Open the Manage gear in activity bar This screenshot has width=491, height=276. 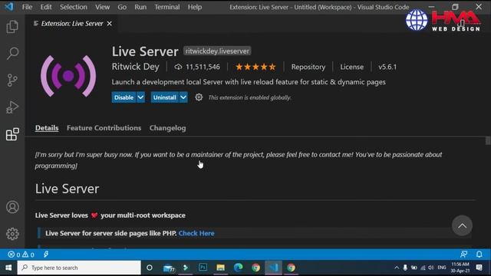coord(12,234)
